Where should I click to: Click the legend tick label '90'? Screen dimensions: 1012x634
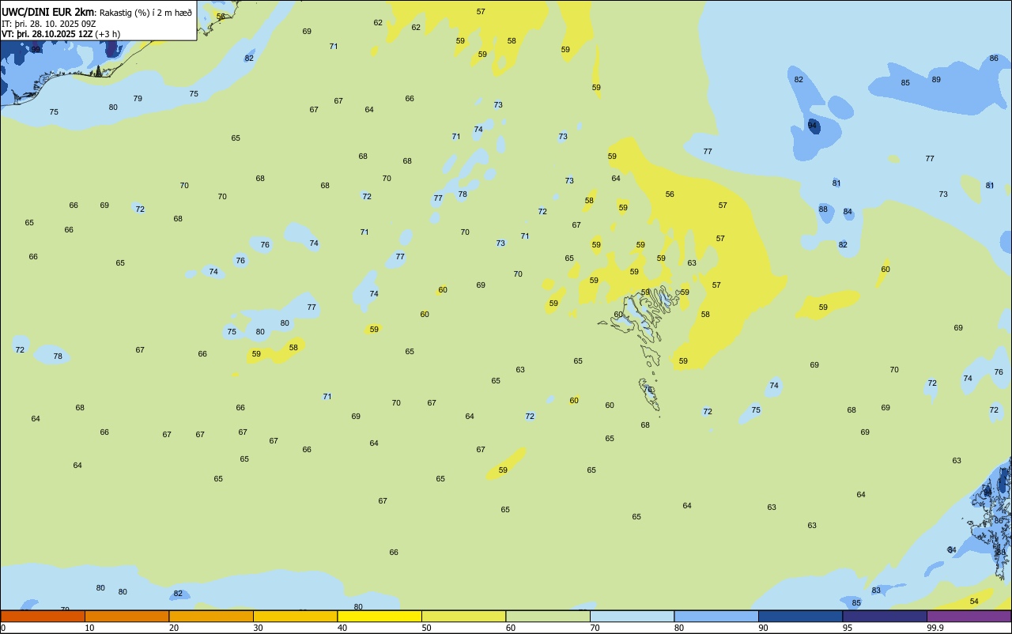[763, 628]
